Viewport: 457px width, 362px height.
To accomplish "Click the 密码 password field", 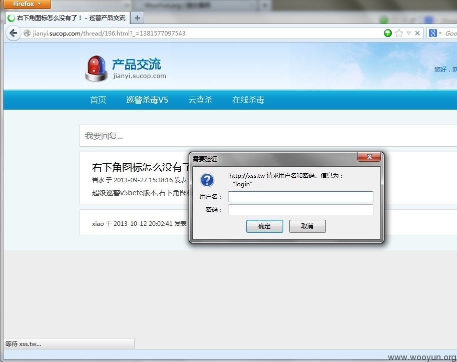I will [300, 210].
